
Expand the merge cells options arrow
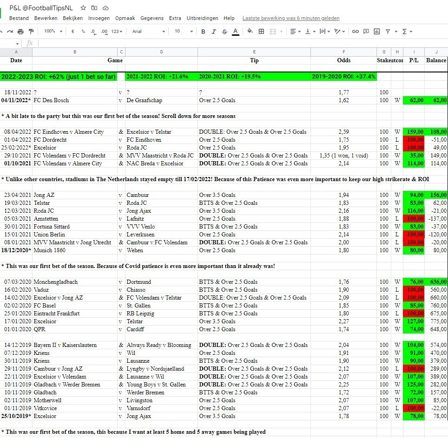point(281,32)
